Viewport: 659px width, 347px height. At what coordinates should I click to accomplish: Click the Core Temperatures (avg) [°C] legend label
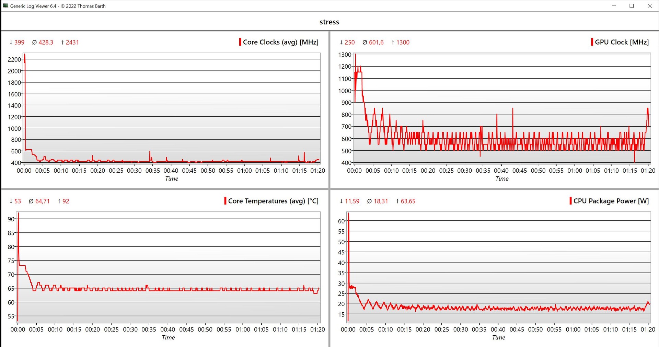click(273, 201)
